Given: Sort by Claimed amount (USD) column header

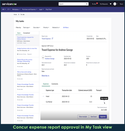Looking at the screenshot, I should 85,90.
